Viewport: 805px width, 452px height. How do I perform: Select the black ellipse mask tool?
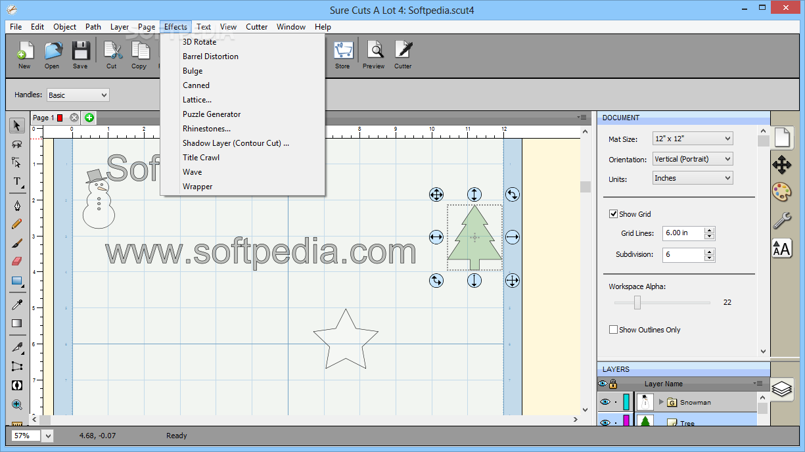17,385
